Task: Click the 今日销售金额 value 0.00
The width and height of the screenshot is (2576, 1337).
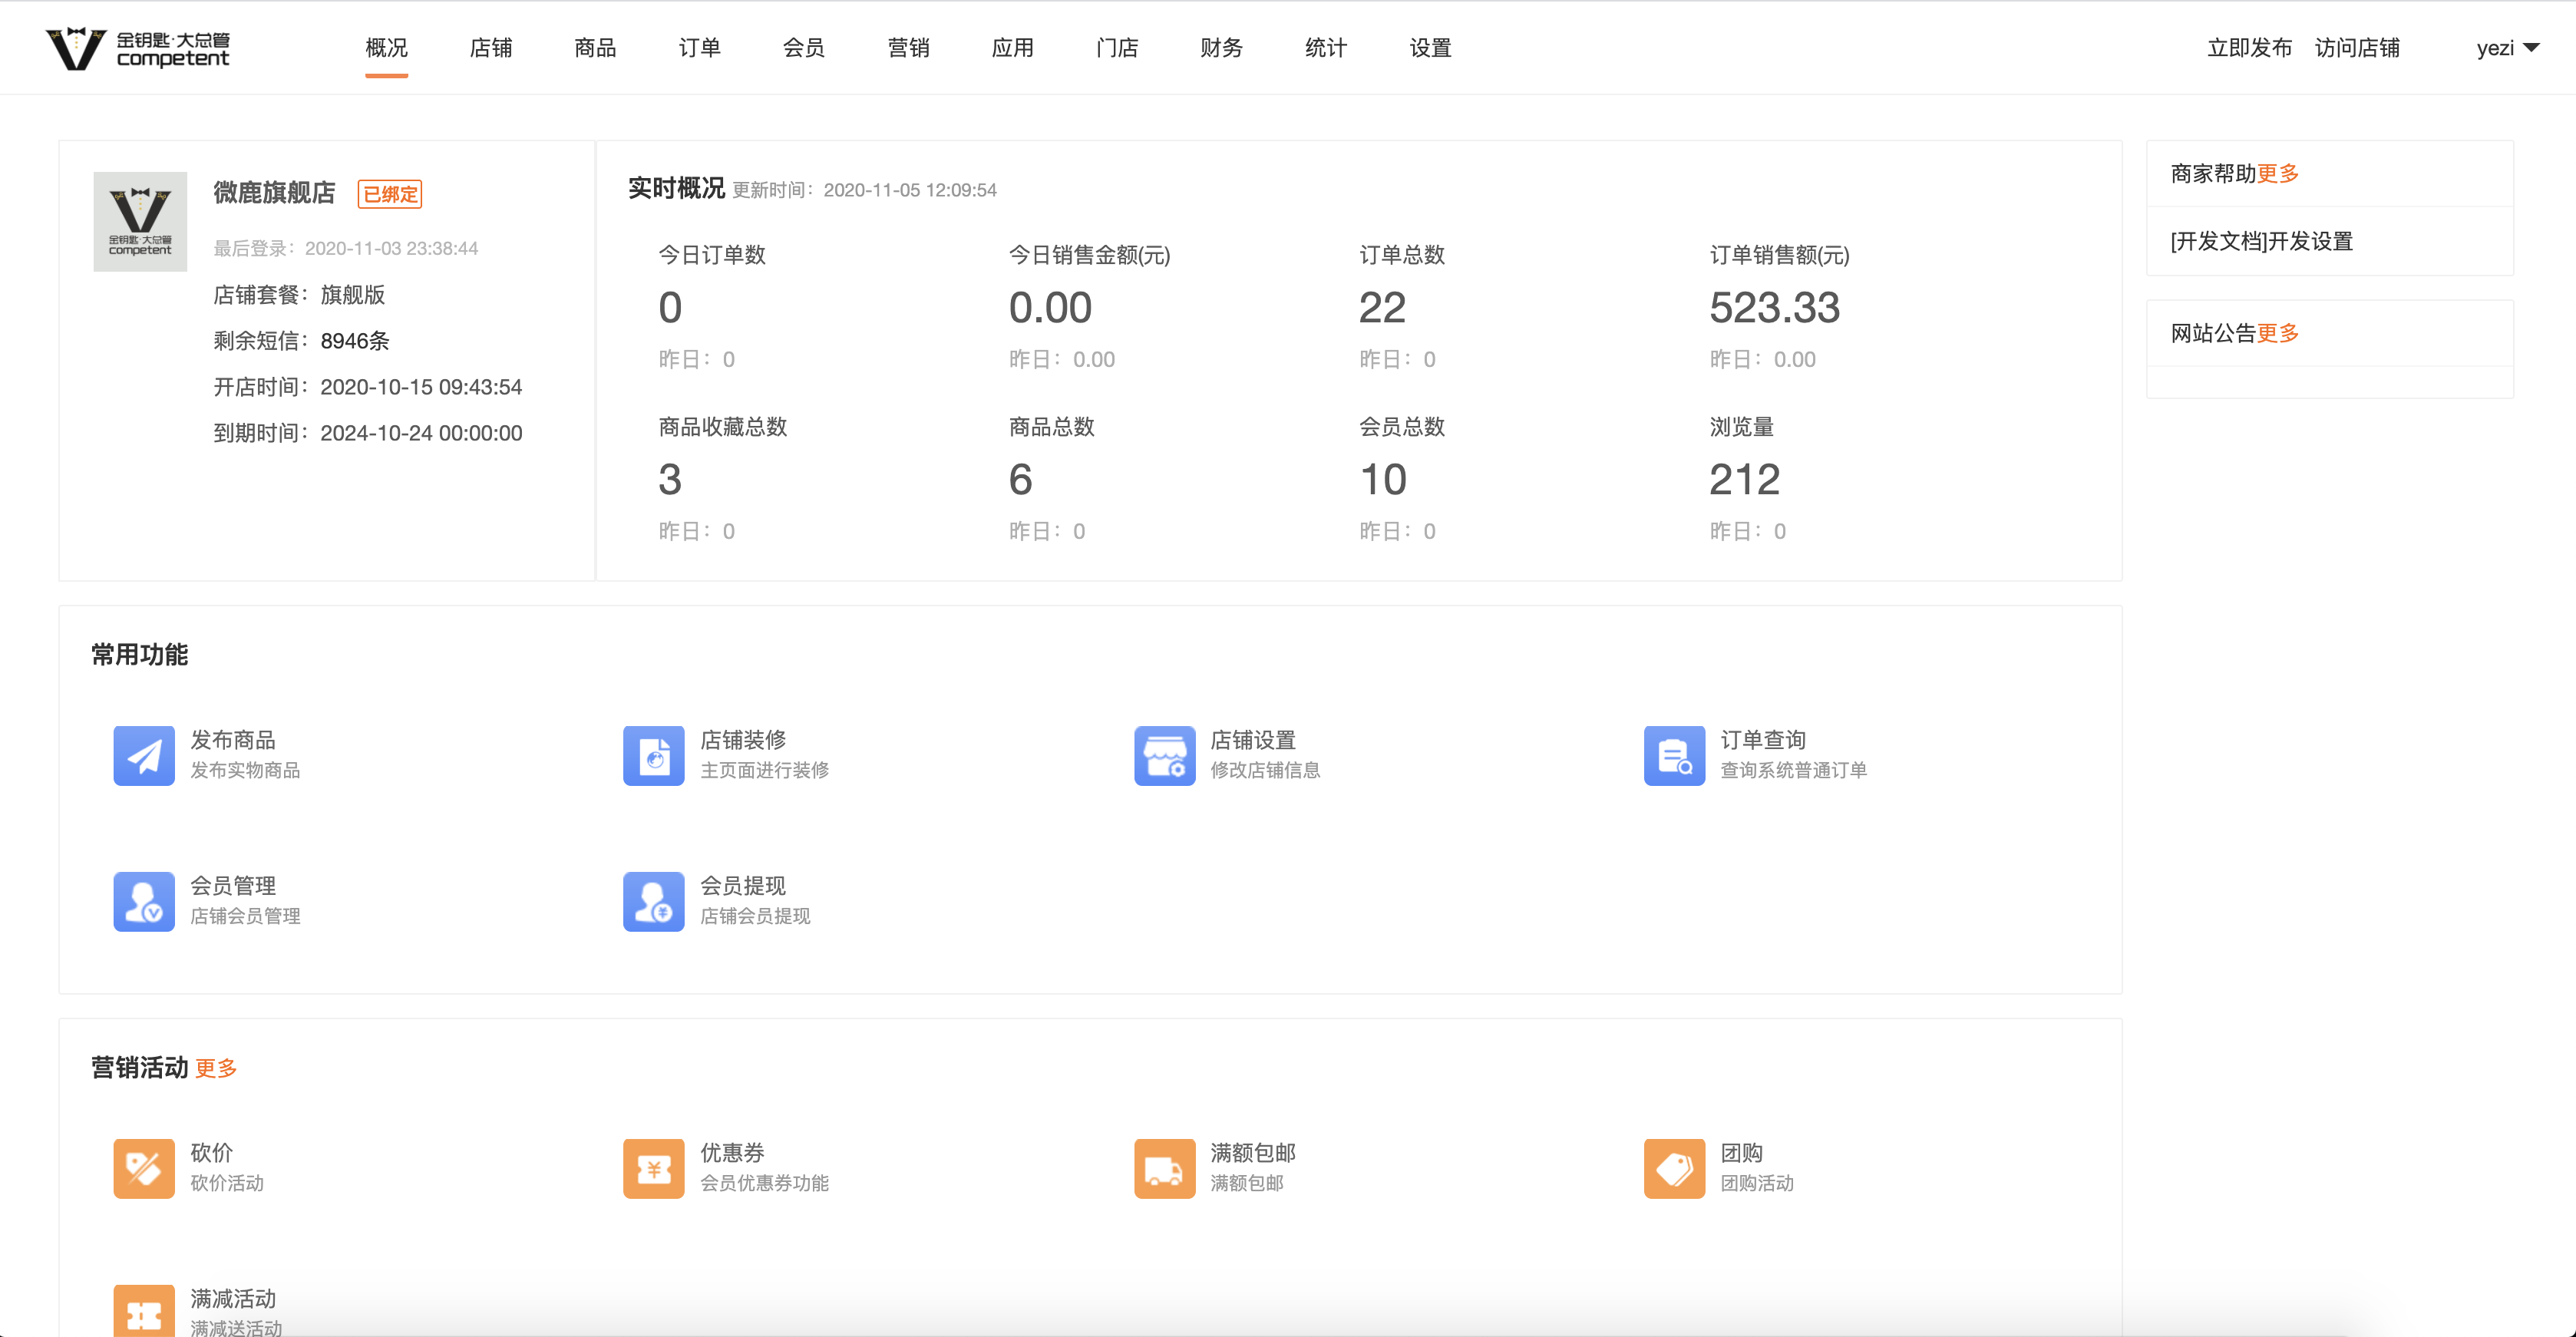Action: click(1050, 308)
